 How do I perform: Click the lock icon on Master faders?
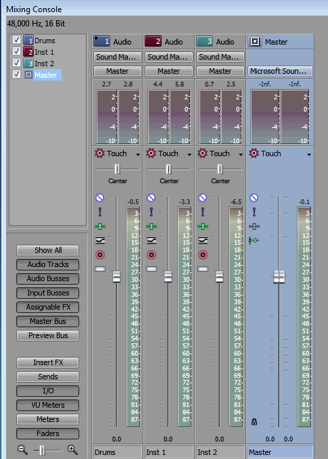tap(254, 422)
